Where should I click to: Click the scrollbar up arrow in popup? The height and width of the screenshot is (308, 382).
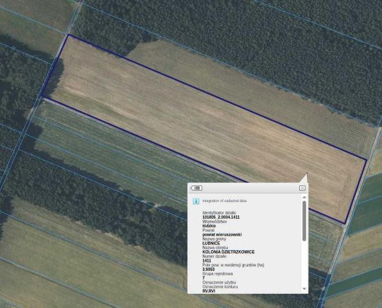304,197
